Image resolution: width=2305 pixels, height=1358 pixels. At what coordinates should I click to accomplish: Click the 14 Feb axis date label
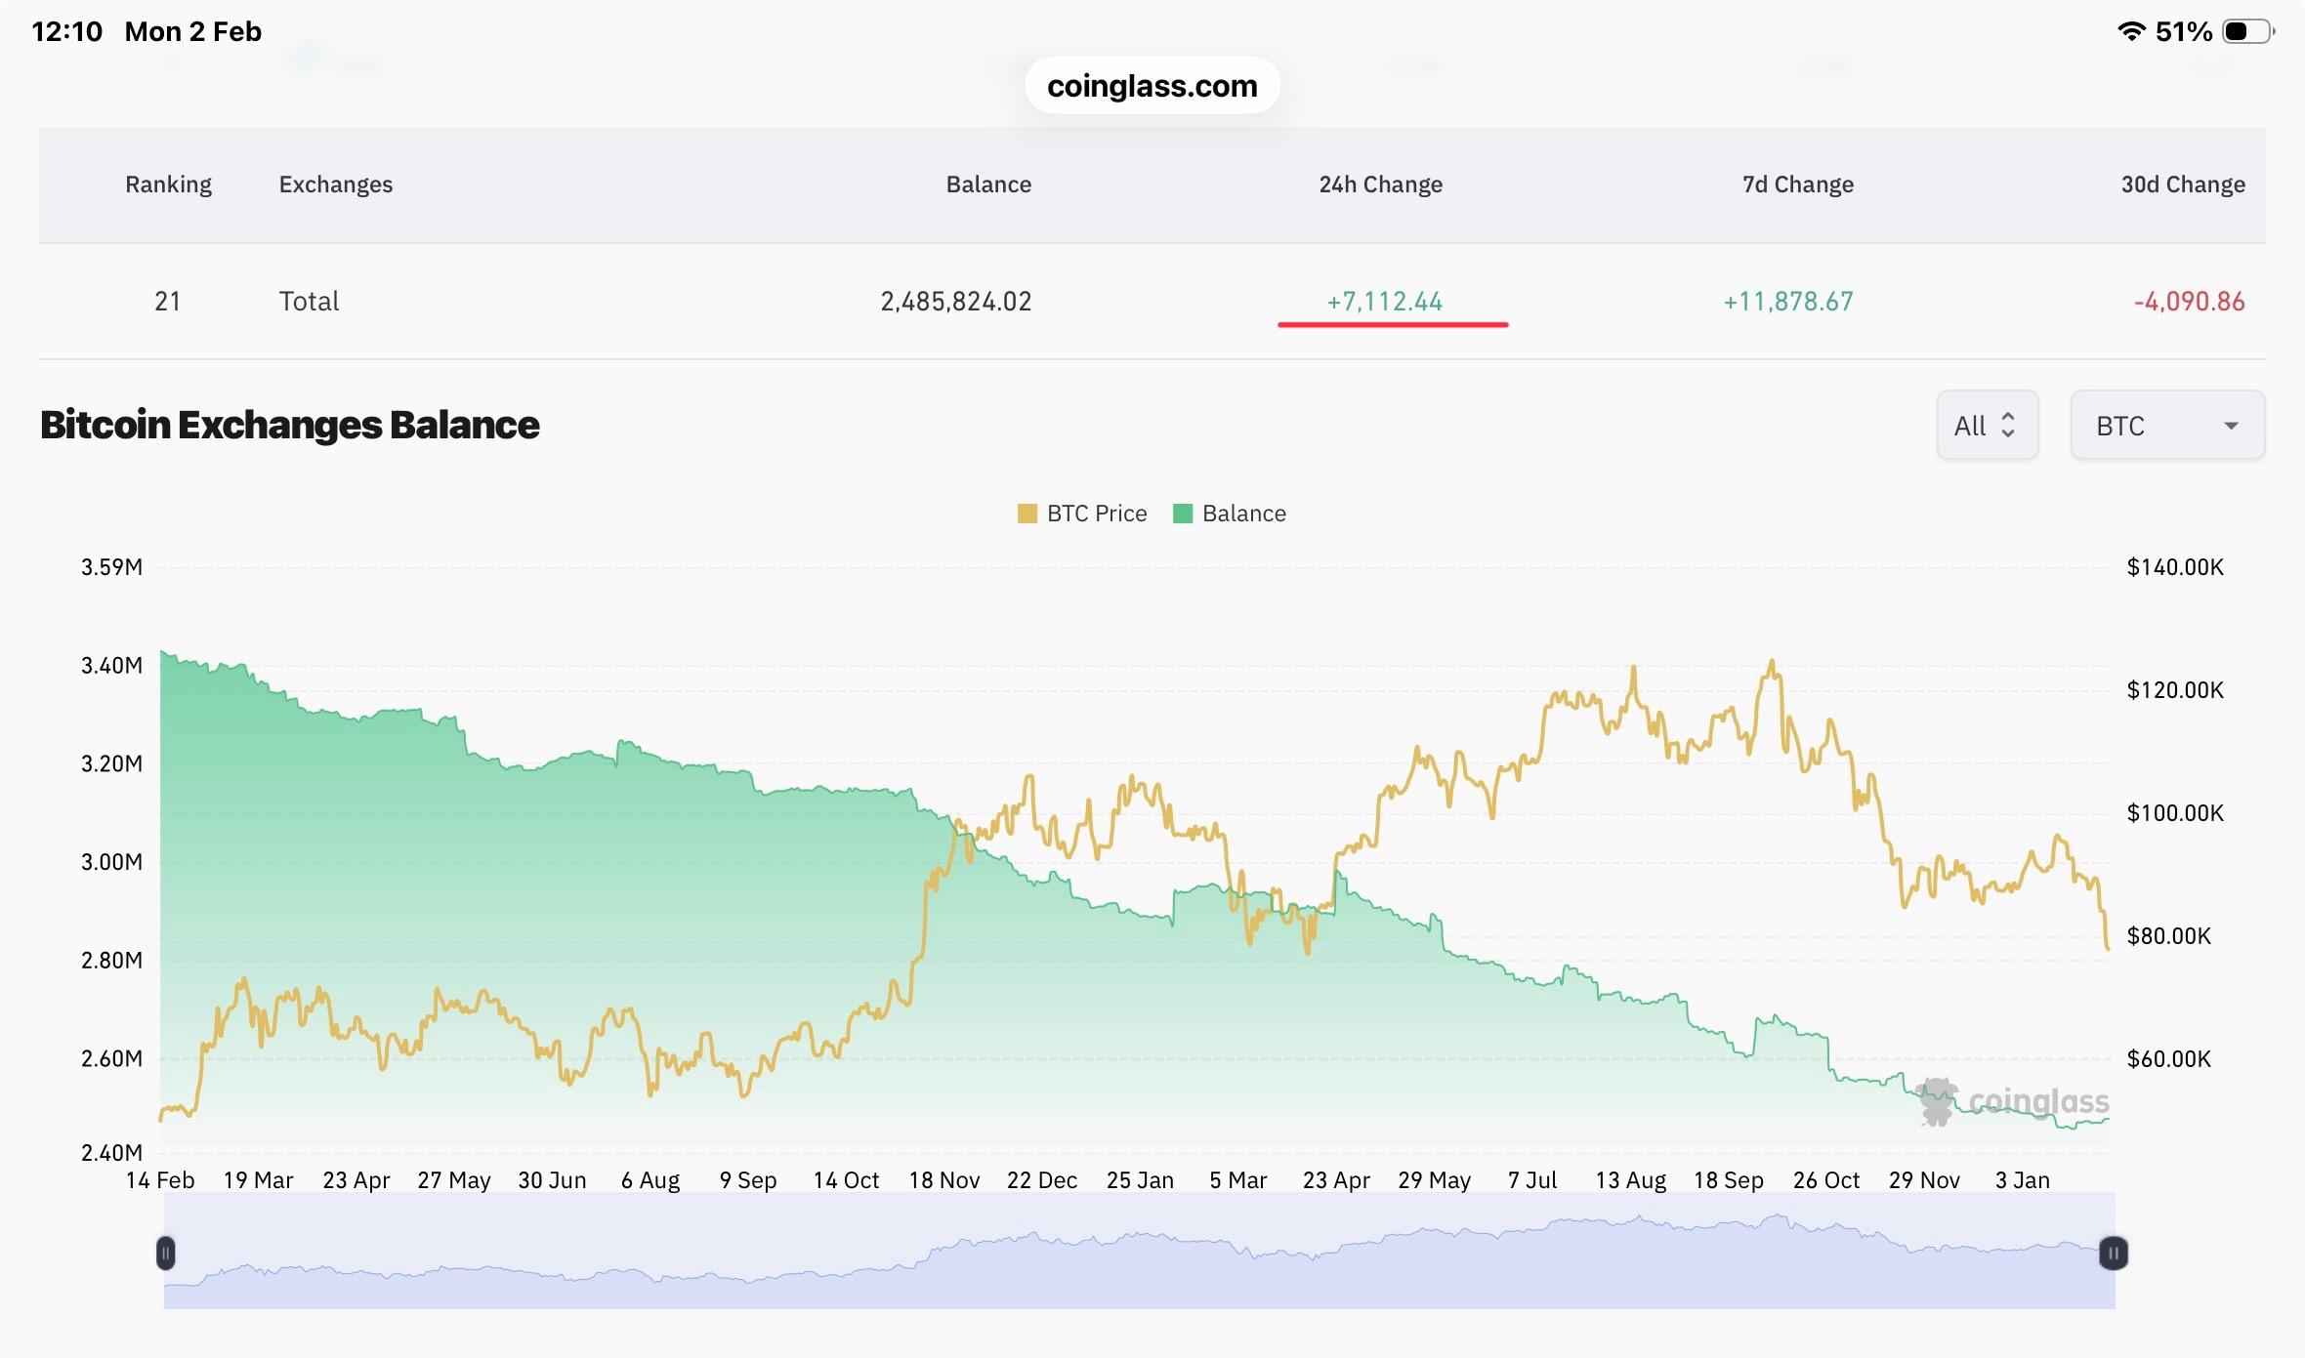click(160, 1180)
